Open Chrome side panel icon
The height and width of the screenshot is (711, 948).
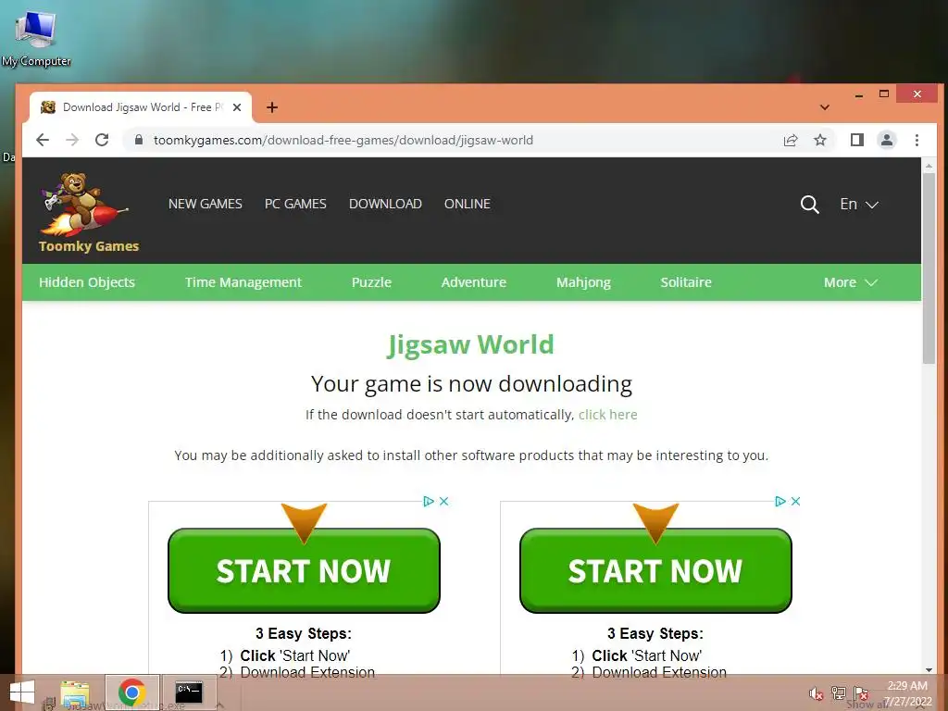click(x=856, y=141)
